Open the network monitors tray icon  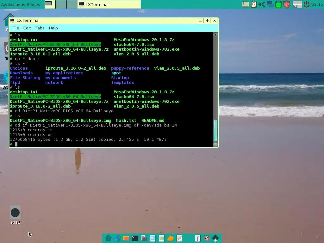pos(270,4)
